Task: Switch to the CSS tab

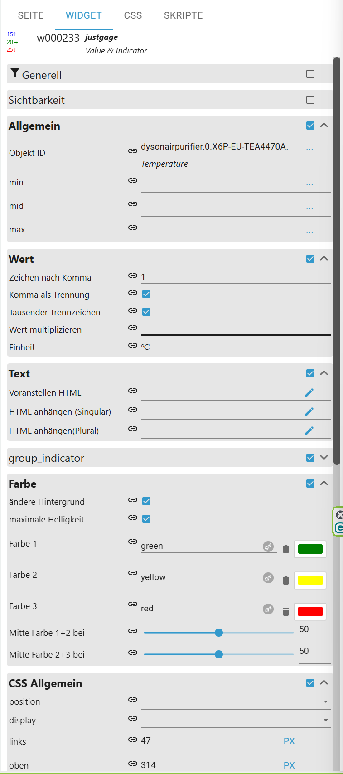Action: [x=133, y=15]
